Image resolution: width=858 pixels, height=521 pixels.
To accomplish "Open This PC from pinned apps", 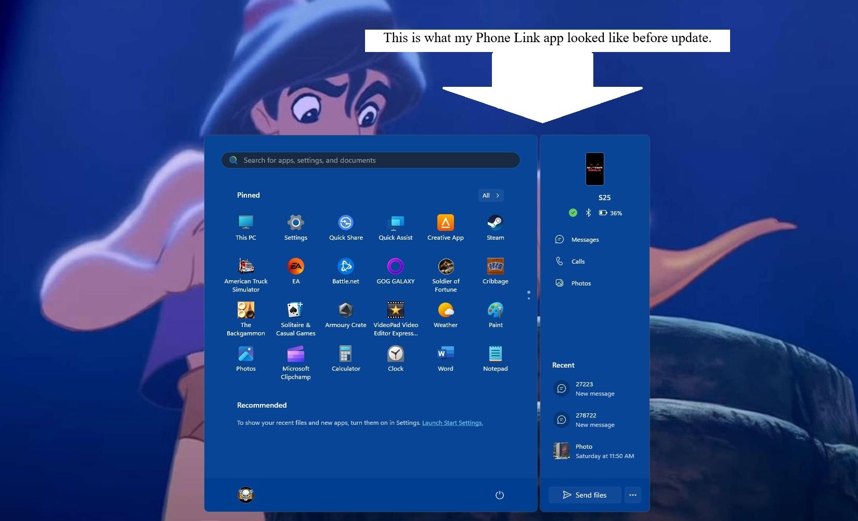I will click(246, 228).
